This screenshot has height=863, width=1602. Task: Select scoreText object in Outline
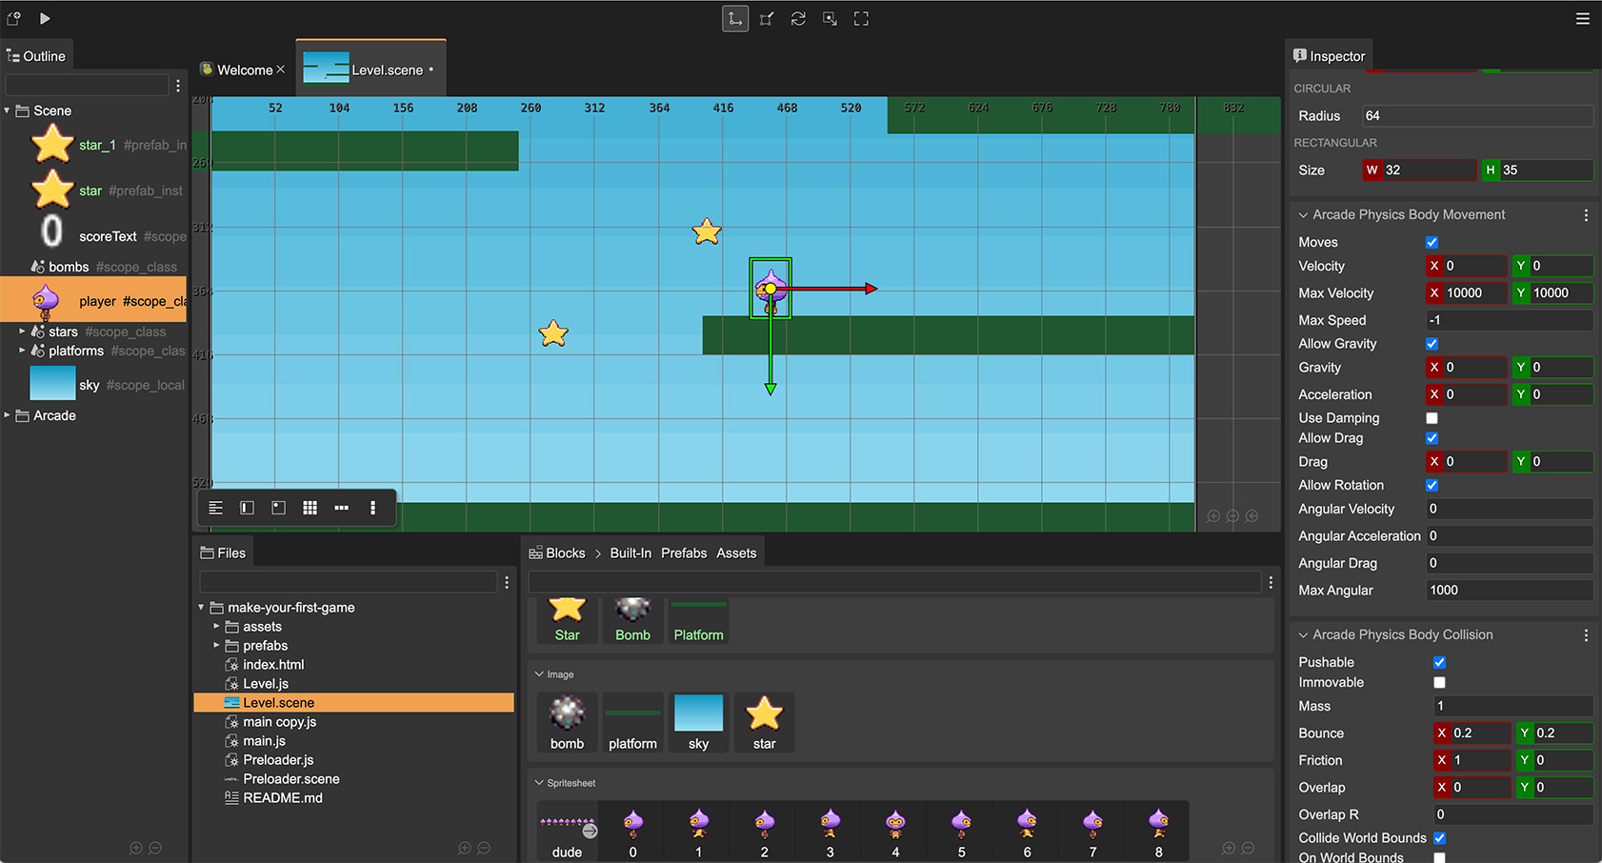108,236
